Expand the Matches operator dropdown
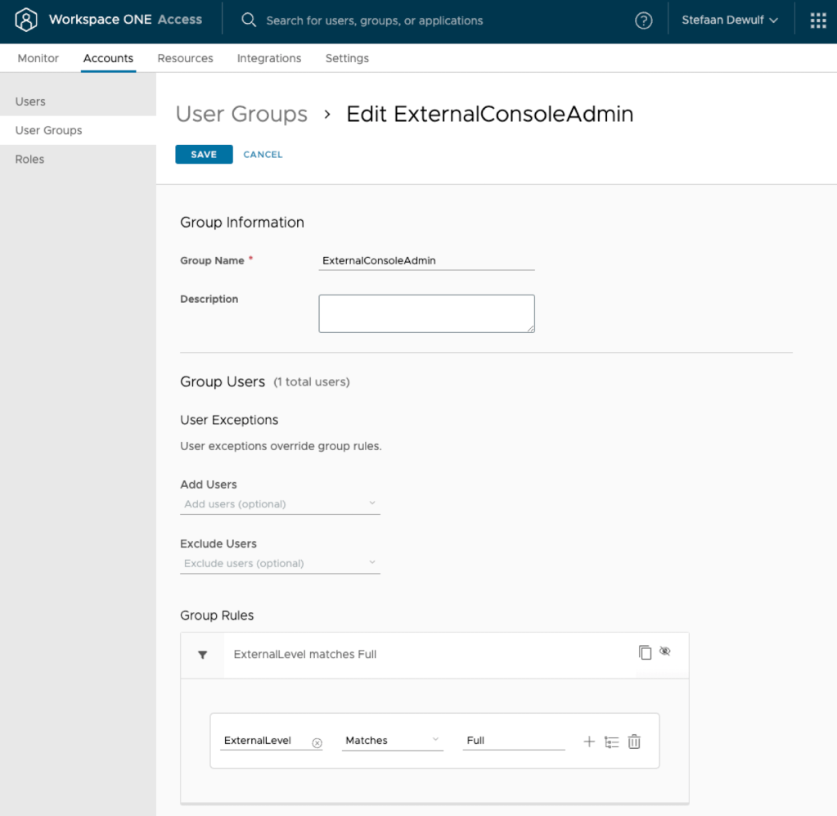 (392, 741)
